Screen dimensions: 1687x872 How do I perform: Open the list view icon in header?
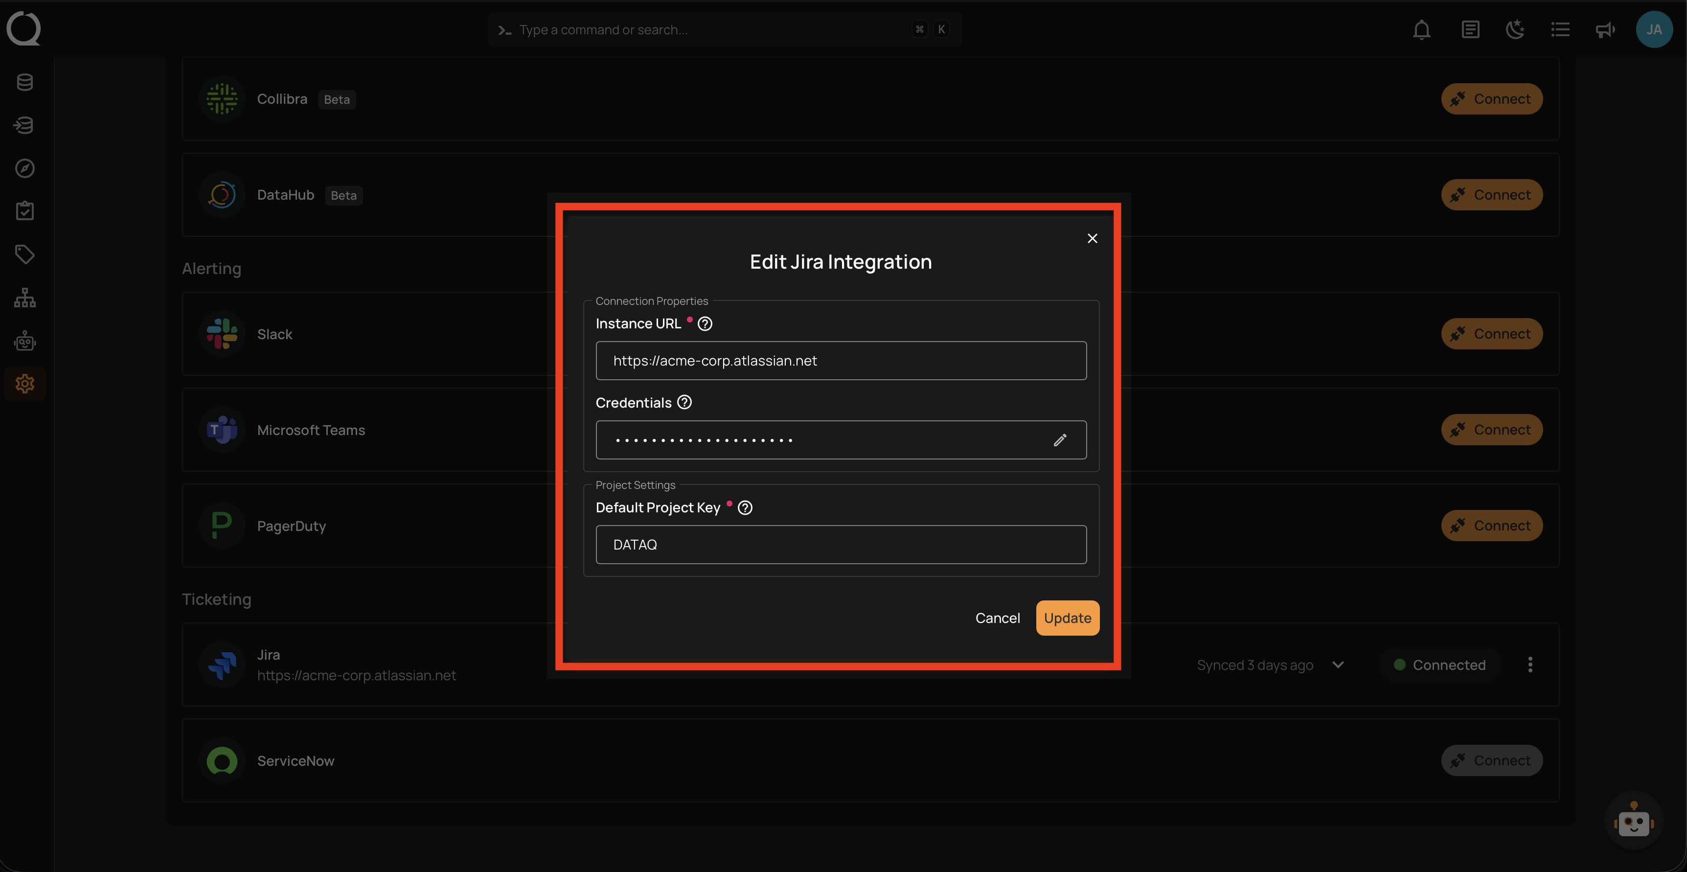(x=1560, y=29)
